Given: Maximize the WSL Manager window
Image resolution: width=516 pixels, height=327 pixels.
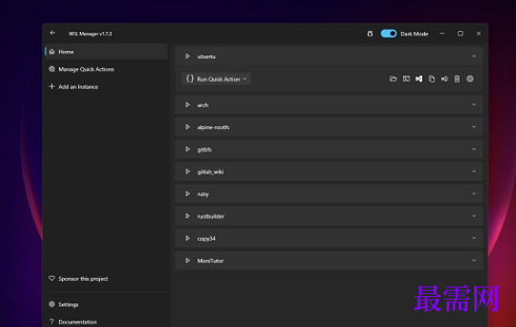Looking at the screenshot, I should click(x=460, y=34).
